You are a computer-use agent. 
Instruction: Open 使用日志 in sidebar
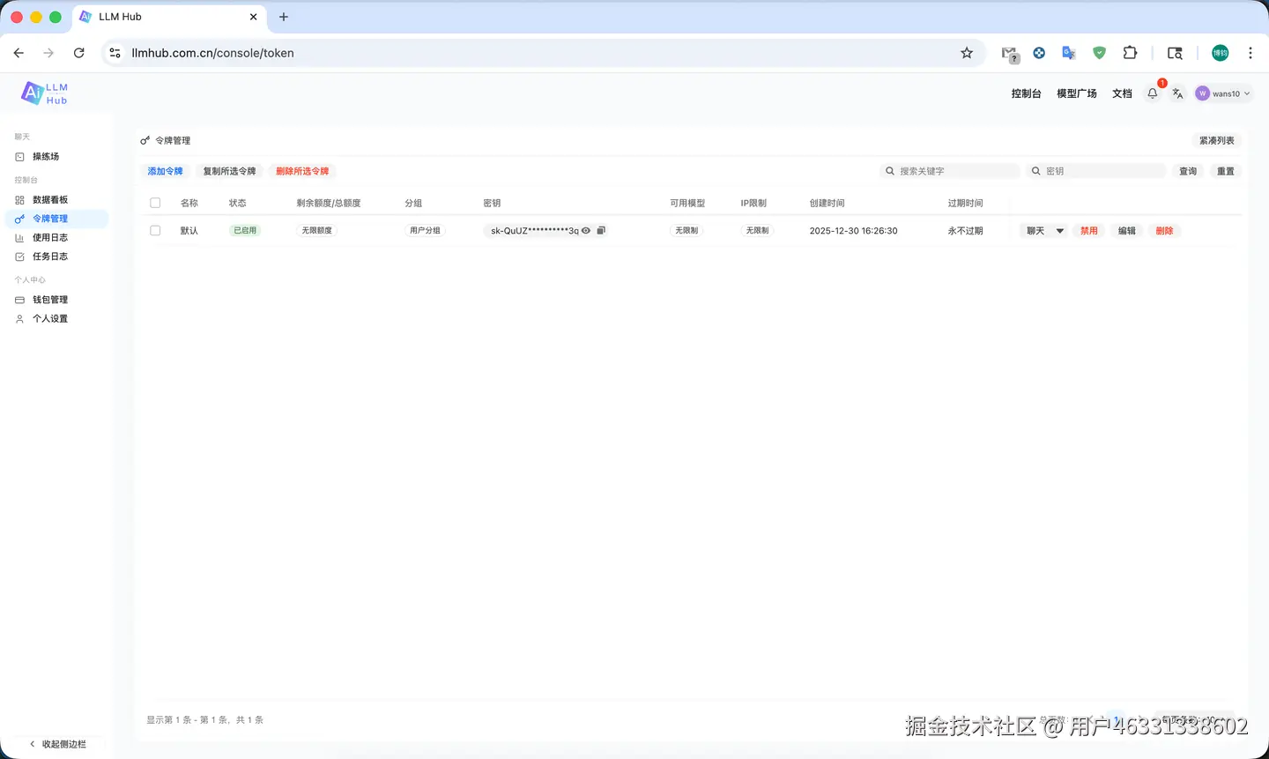pyautogui.click(x=56, y=238)
